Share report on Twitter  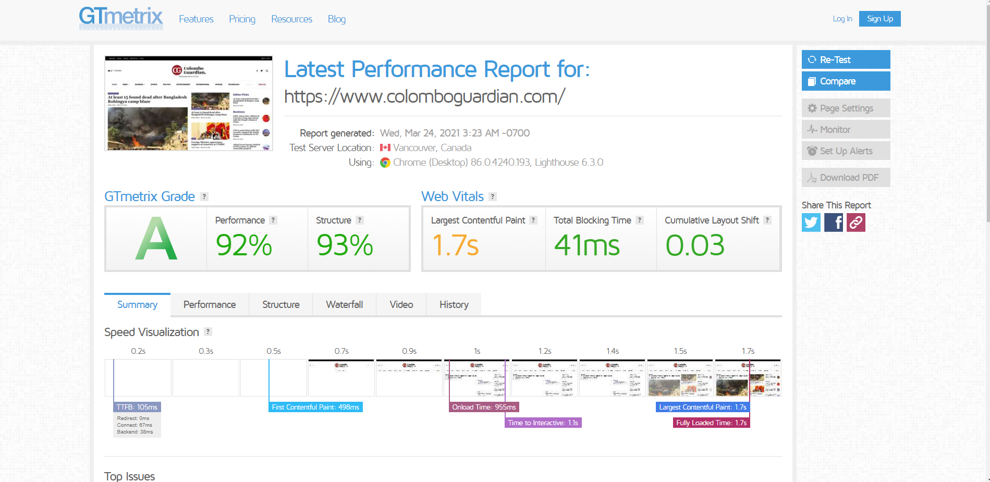811,223
